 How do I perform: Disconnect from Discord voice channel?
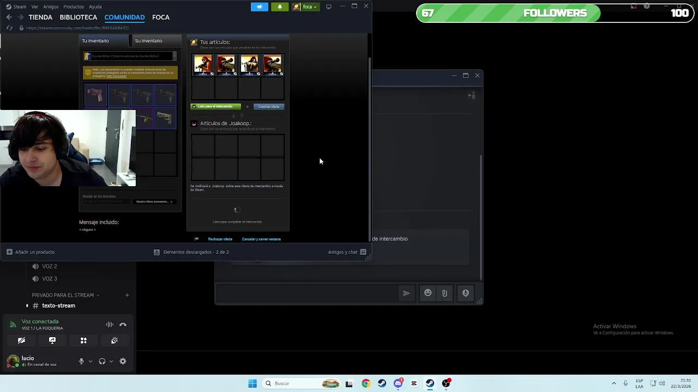pyautogui.click(x=123, y=324)
